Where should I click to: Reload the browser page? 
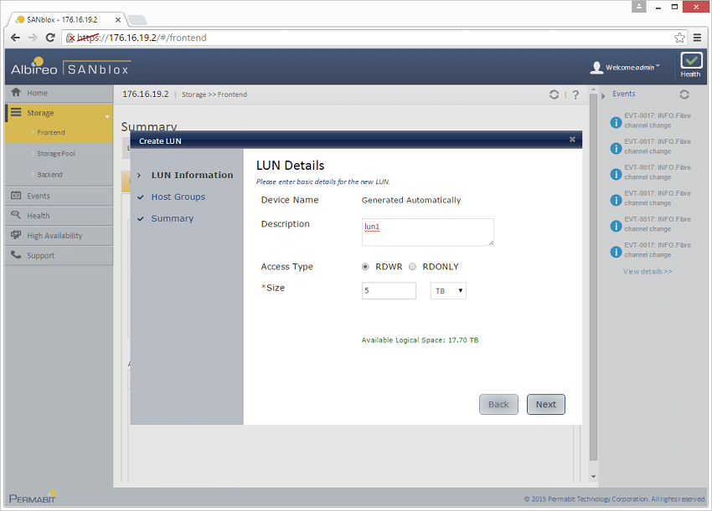click(50, 38)
